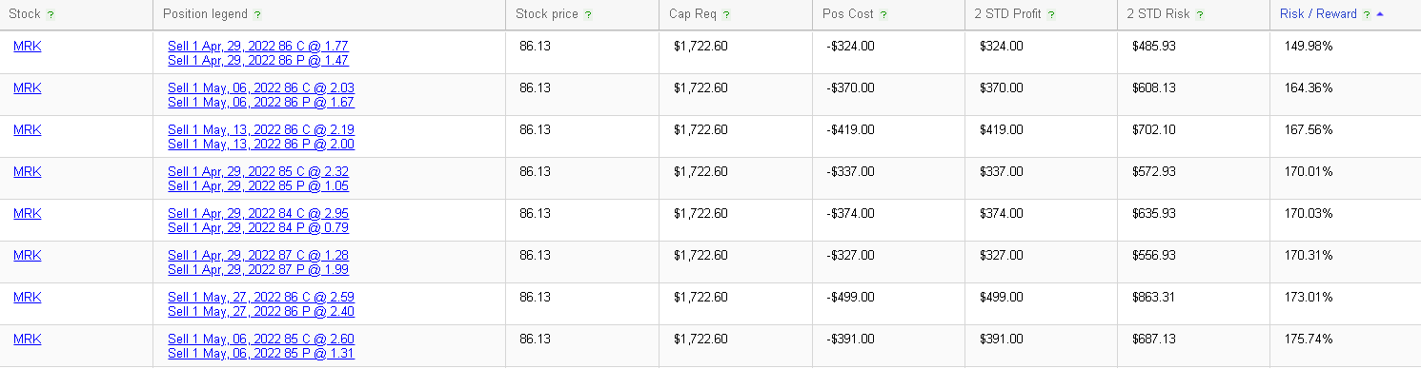Screen dimensions: 1421x369
Task: Select Sell 1 Apr 29 2022 87 P @ 1.99
Action: tap(258, 269)
